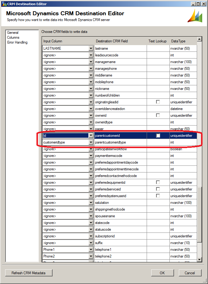The height and width of the screenshot is (284, 208).
Task: Minimize the CRM Destination Editor window
Action: click(x=193, y=4)
